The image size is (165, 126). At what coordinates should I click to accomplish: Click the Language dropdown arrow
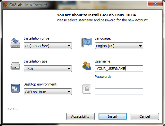(140, 46)
